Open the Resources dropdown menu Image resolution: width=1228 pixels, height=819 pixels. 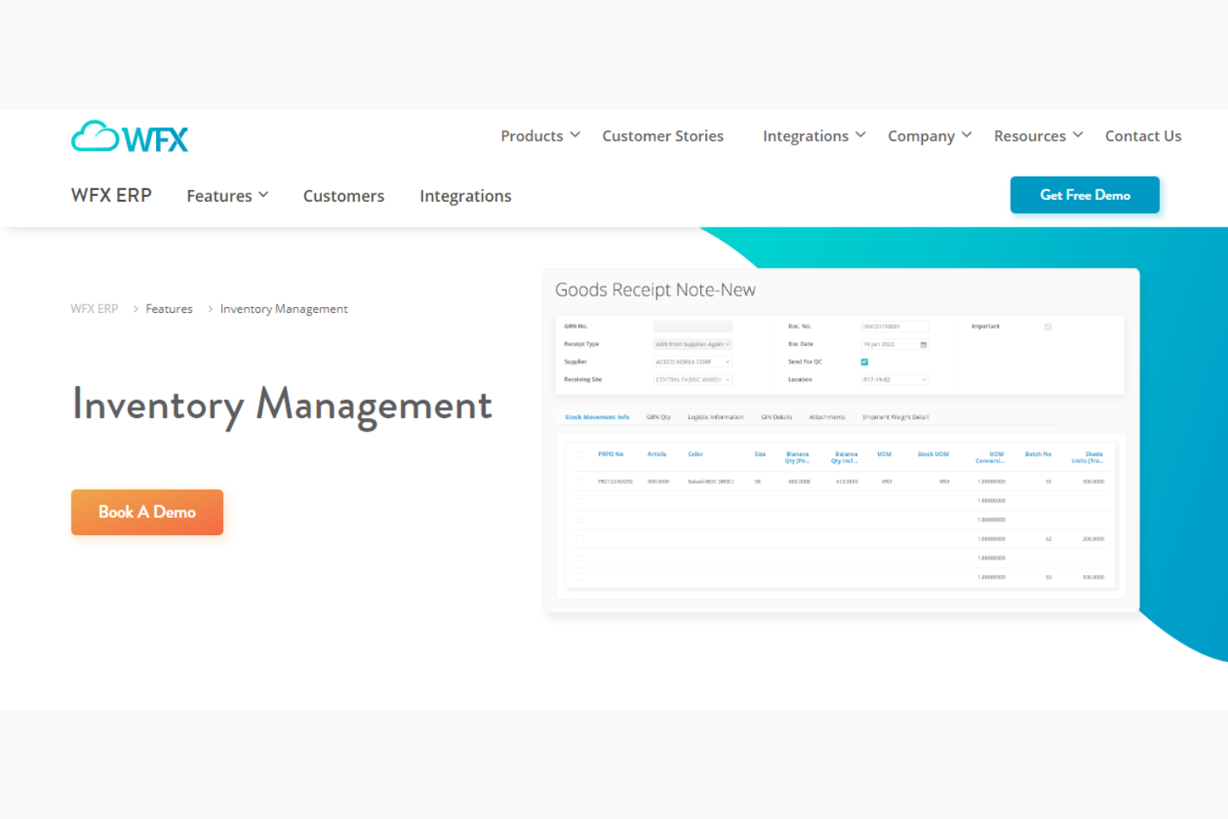pos(1038,136)
